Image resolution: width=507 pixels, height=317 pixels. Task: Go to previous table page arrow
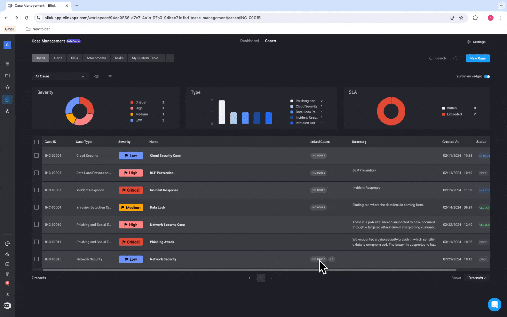pyautogui.click(x=250, y=278)
